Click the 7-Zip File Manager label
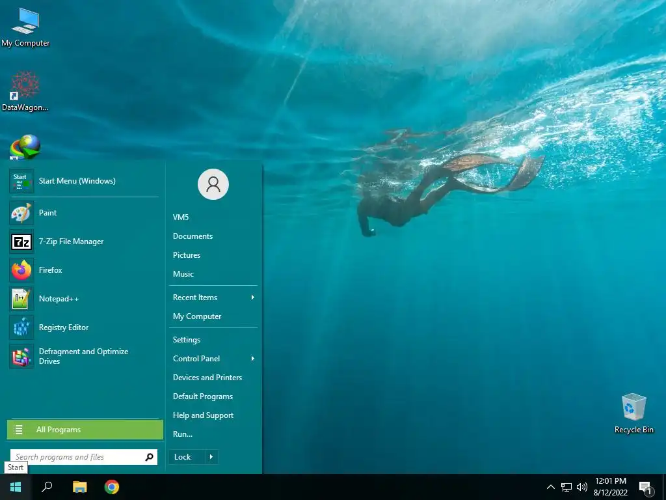 click(x=72, y=242)
